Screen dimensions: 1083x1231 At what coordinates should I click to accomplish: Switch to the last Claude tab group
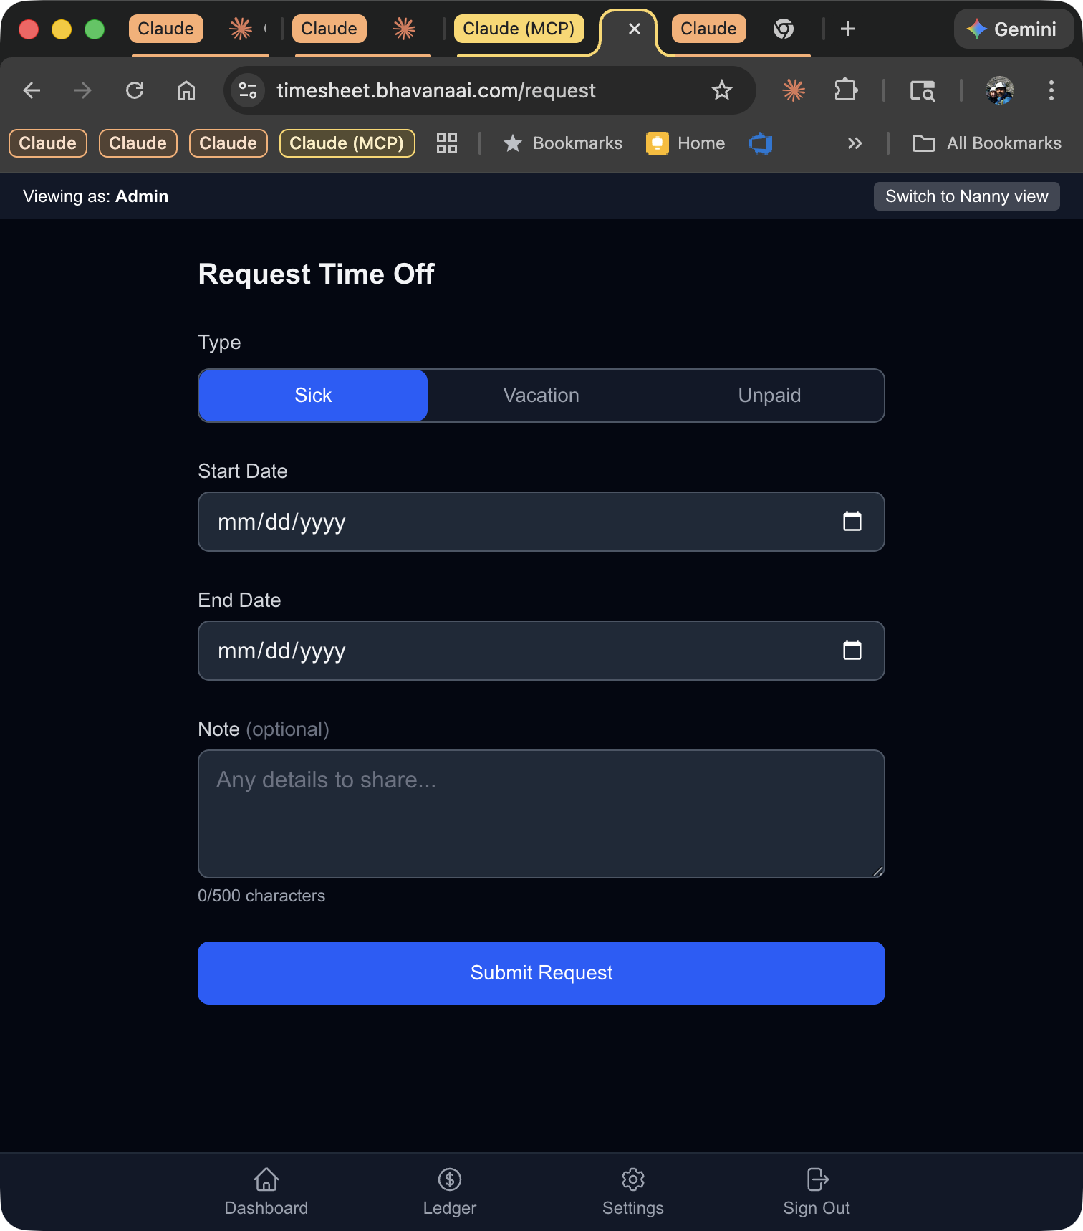pos(709,29)
